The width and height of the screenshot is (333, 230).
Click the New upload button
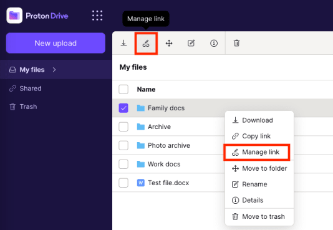point(55,43)
